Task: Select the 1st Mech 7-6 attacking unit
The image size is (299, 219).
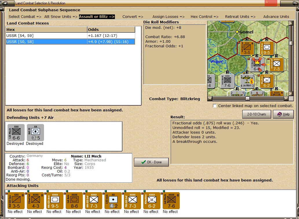Action: [171, 201]
